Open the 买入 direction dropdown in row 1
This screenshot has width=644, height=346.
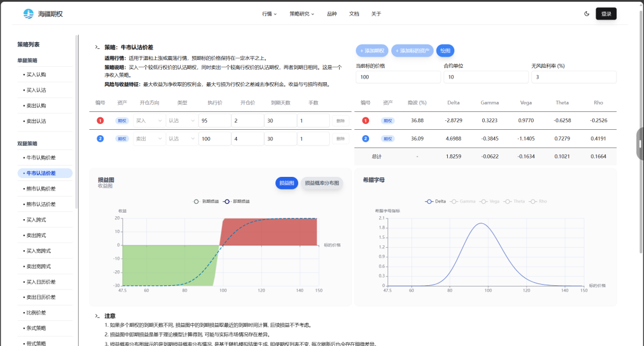pyautogui.click(x=148, y=121)
